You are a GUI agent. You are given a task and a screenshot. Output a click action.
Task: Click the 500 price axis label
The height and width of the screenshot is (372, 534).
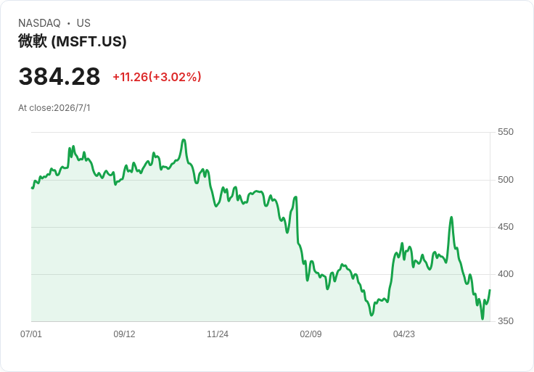(x=506, y=179)
